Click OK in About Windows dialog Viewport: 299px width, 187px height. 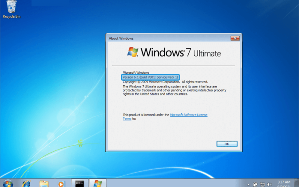coord(227,144)
